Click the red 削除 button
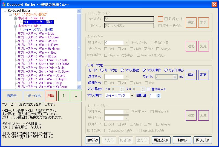 [x=51, y=96]
